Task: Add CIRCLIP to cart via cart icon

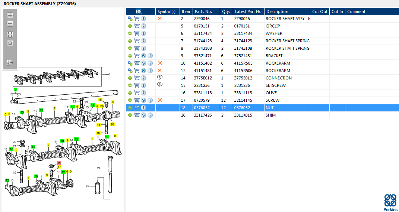Action: click(137, 26)
